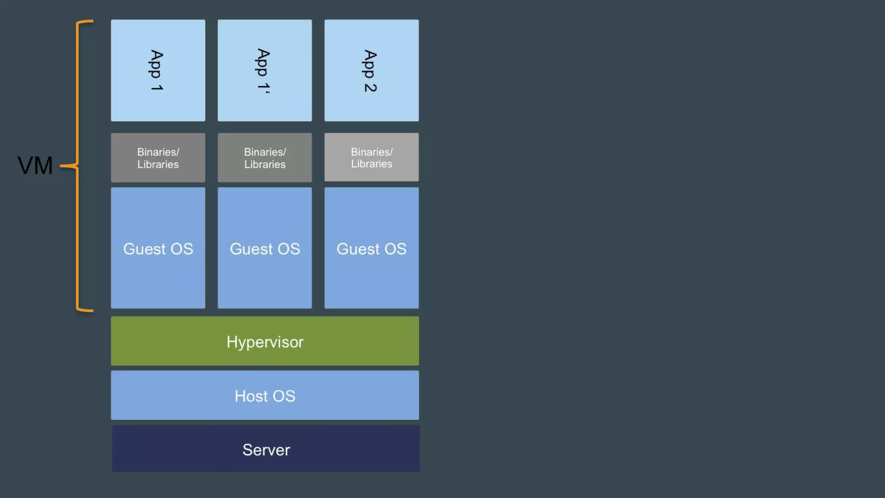The height and width of the screenshot is (498, 885).
Task: Click the bottom hook of the orange bracket
Action: (86, 310)
